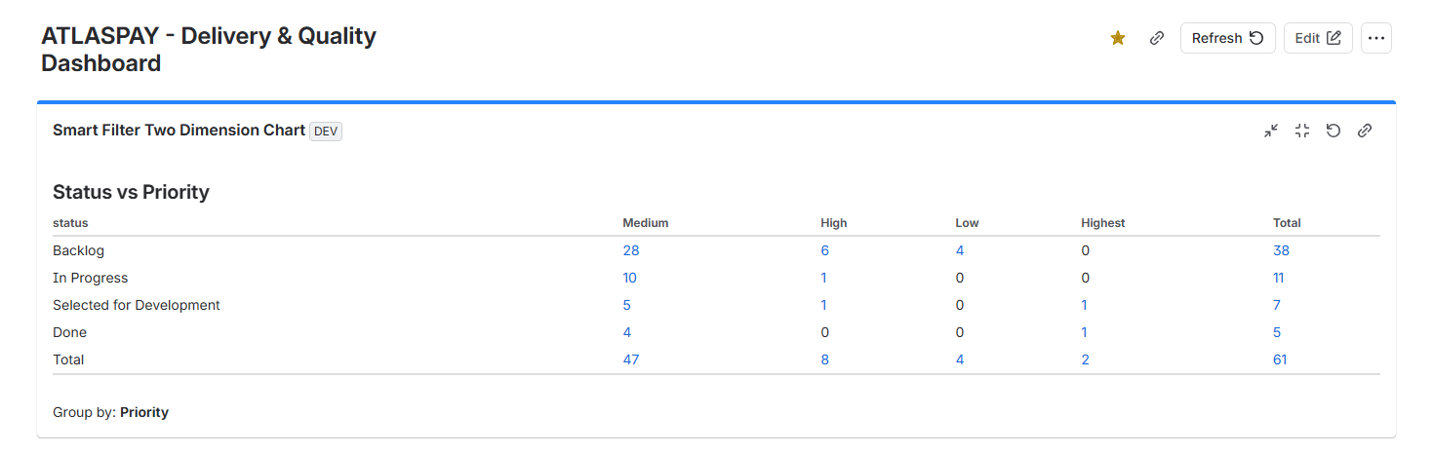Open Total row Low count 4
This screenshot has width=1434, height=454.
(x=960, y=359)
